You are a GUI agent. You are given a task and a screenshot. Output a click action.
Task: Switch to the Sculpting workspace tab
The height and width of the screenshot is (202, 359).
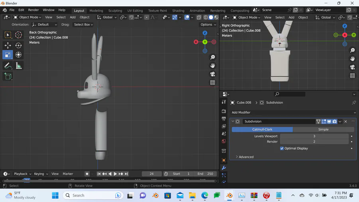pos(115,11)
